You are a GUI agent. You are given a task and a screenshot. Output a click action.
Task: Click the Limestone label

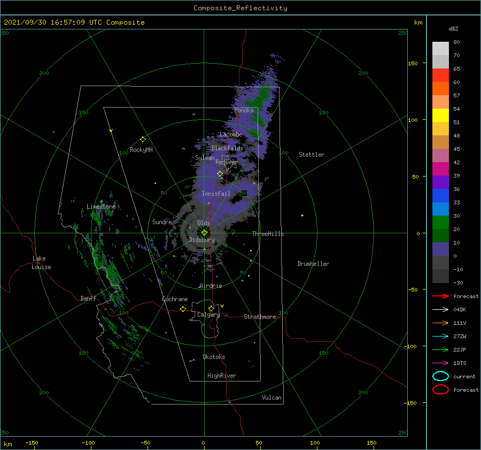point(101,207)
